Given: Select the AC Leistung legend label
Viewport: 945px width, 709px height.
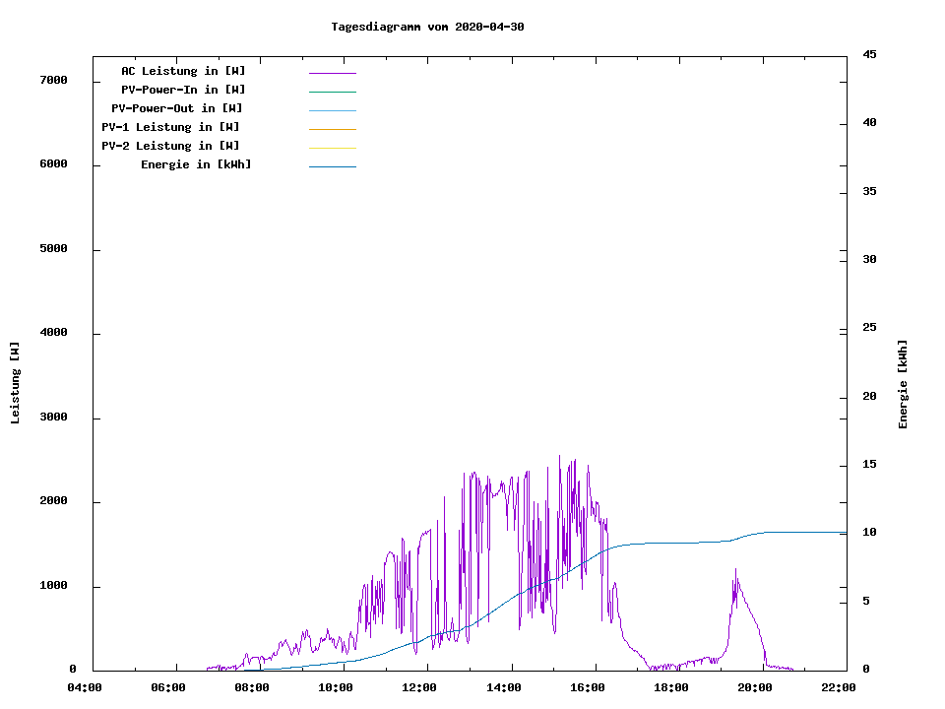Looking at the screenshot, I should coord(183,71).
